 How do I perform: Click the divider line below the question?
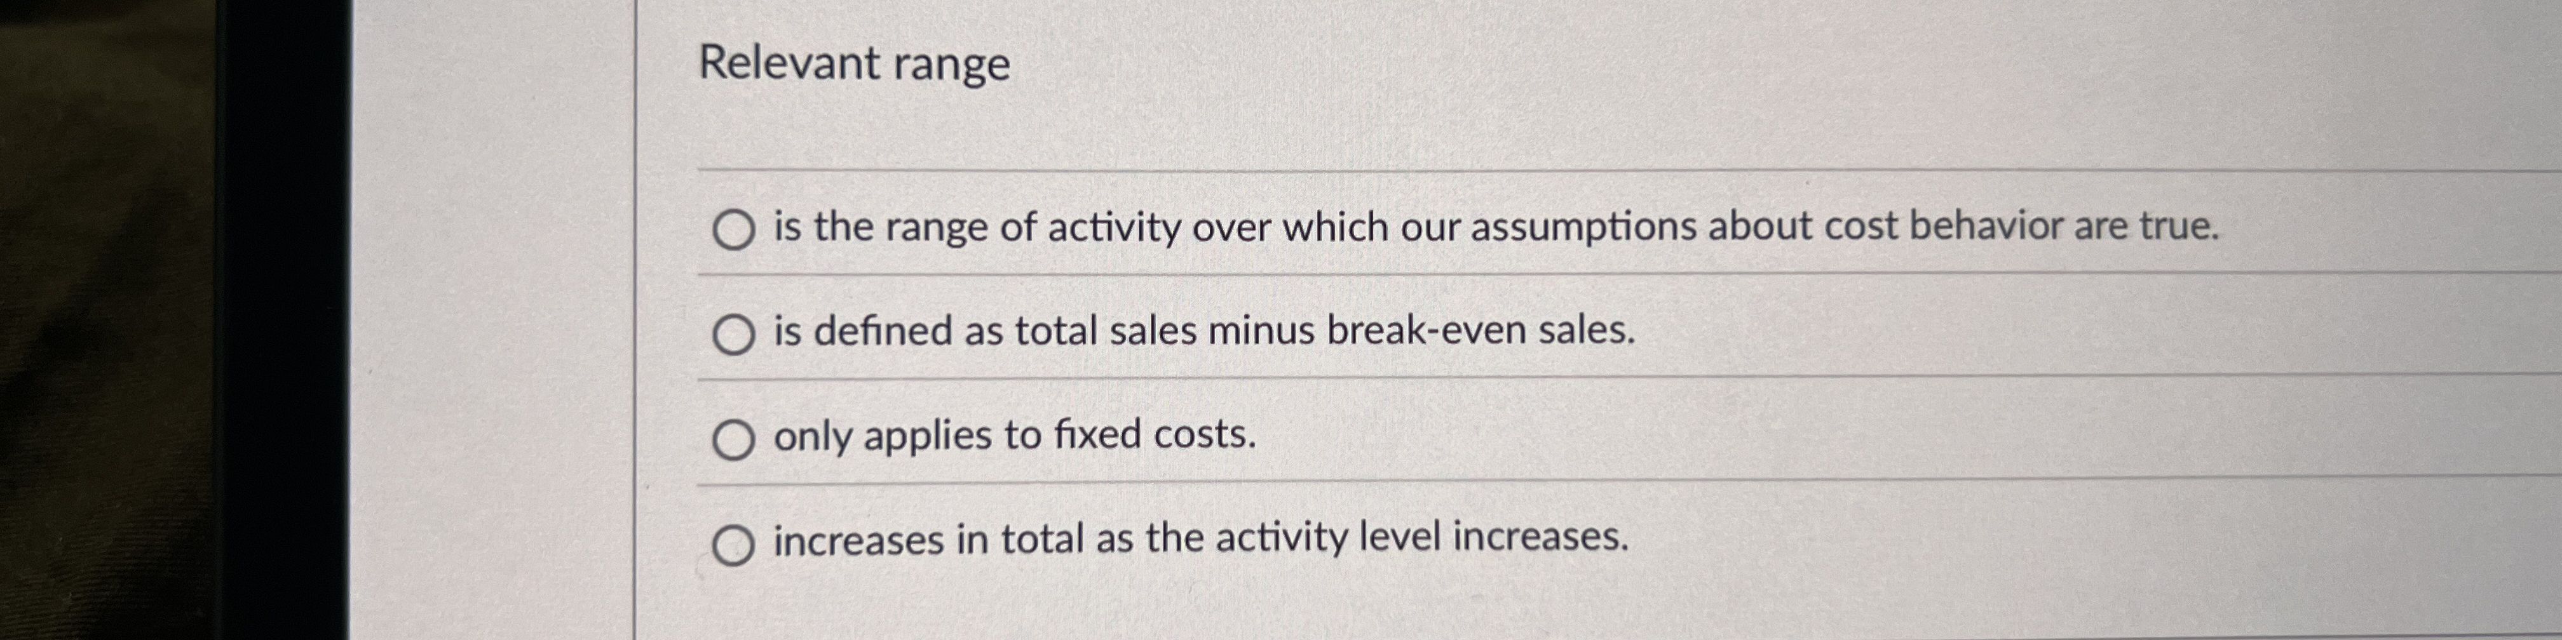tap(1591, 169)
